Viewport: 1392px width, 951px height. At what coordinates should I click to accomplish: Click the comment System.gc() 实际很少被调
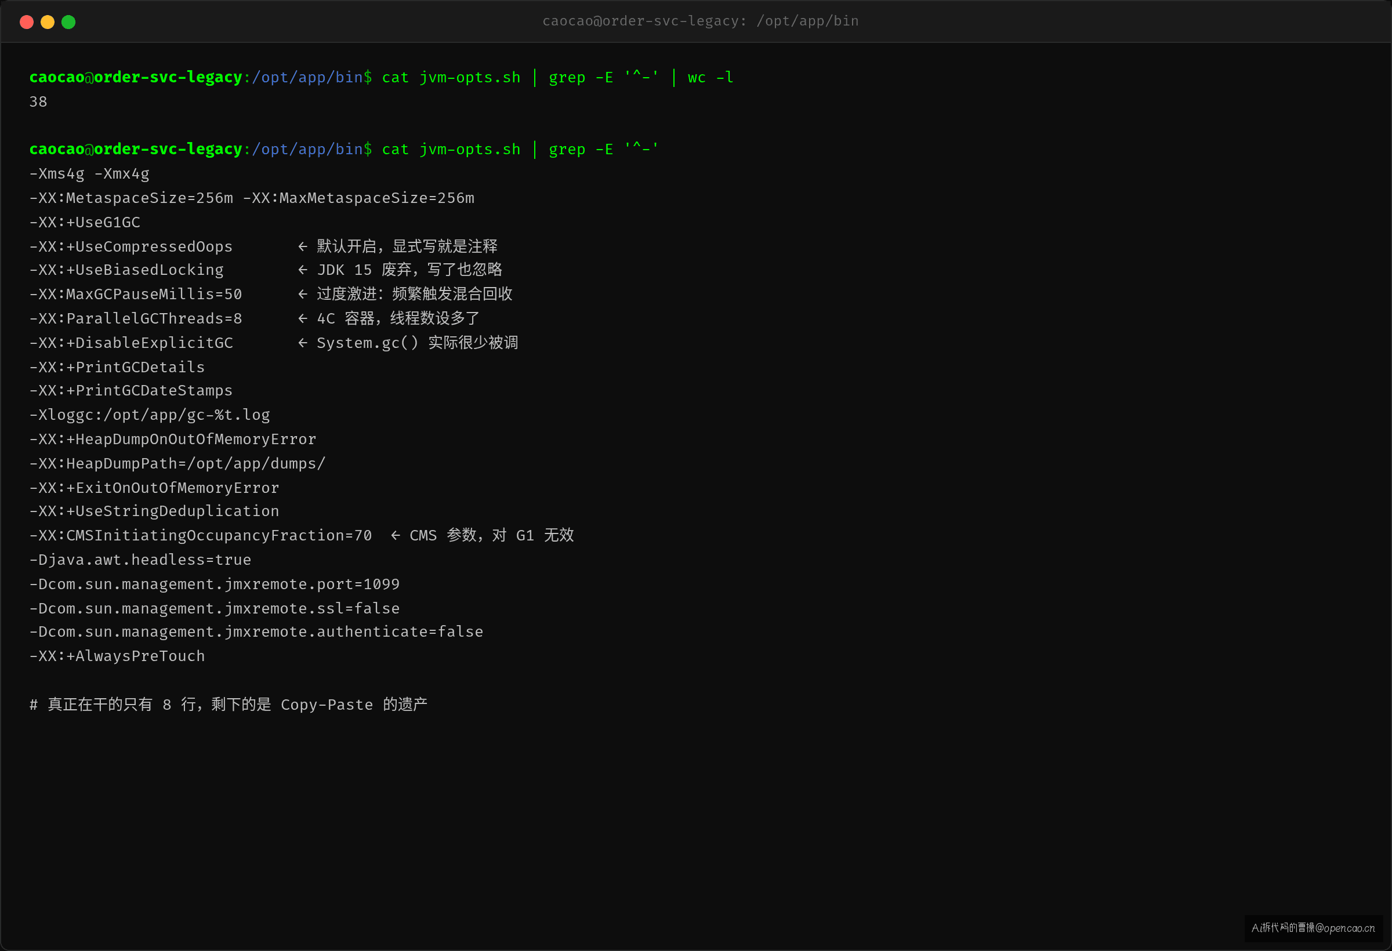pos(418,343)
